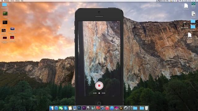The height and width of the screenshot is (111, 198).
Task: Select the green image file on desktop
Action: [x=5, y=14]
